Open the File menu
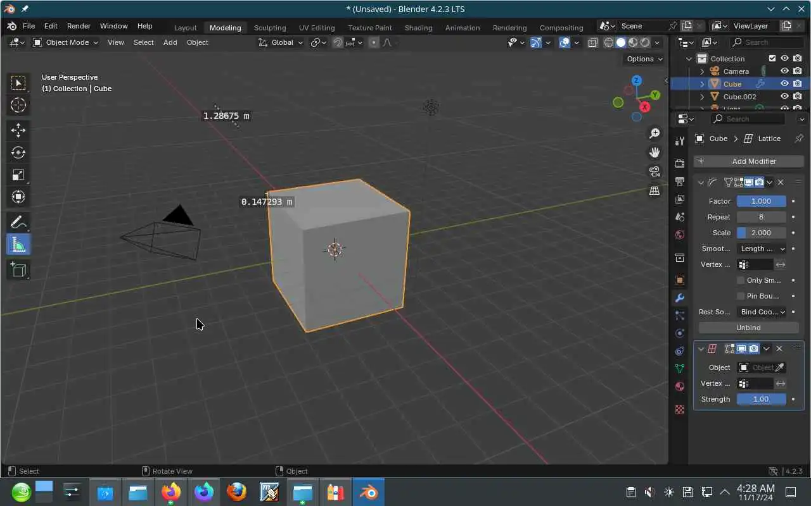 tap(29, 26)
